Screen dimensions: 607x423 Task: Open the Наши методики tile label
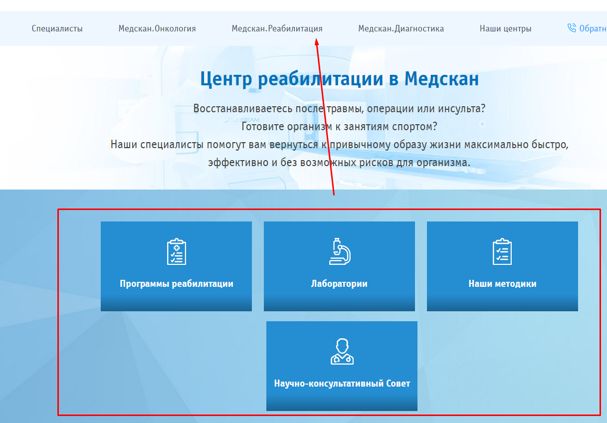502,284
